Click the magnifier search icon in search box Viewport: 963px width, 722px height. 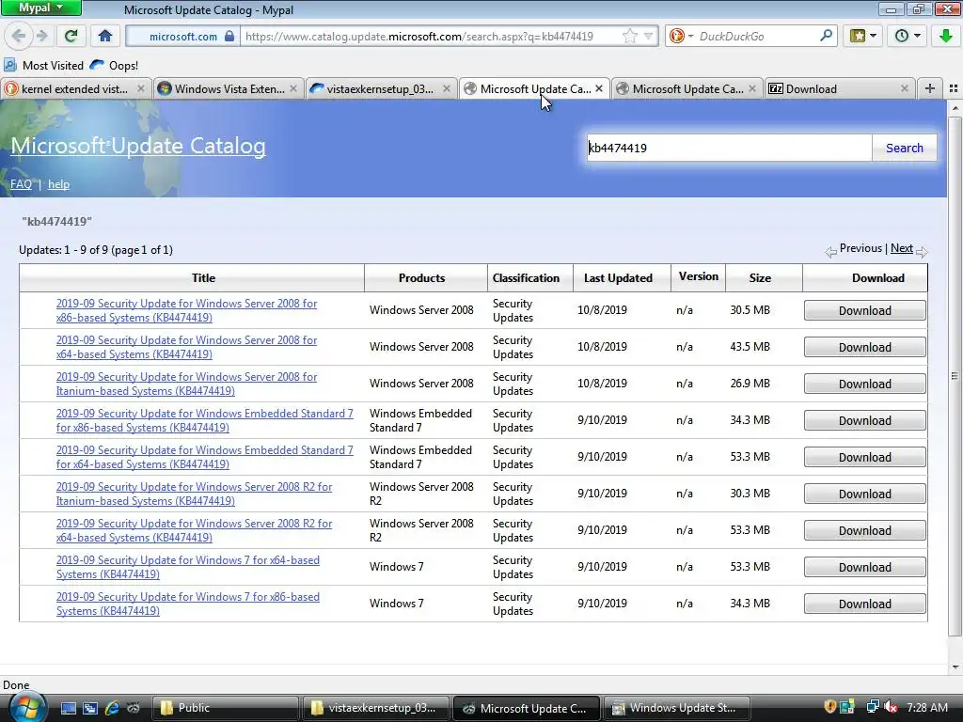click(826, 36)
